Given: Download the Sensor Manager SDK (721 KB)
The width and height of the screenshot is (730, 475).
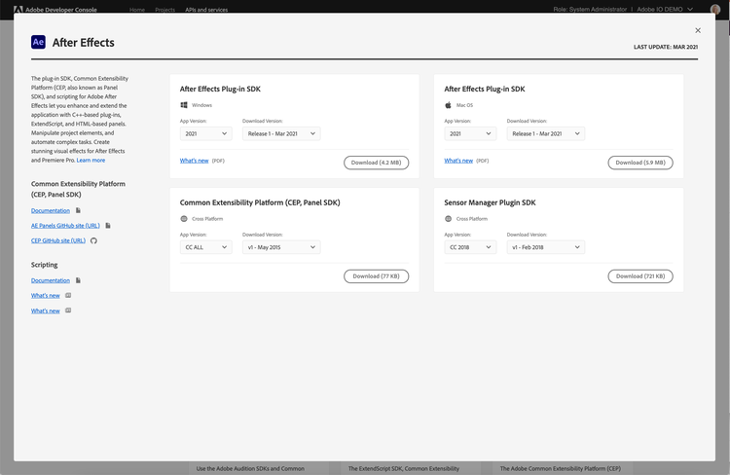Looking at the screenshot, I should pos(639,276).
